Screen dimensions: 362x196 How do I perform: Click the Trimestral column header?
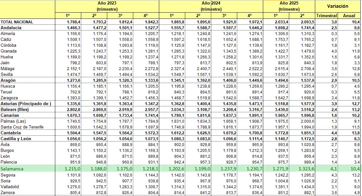[x=326, y=16]
